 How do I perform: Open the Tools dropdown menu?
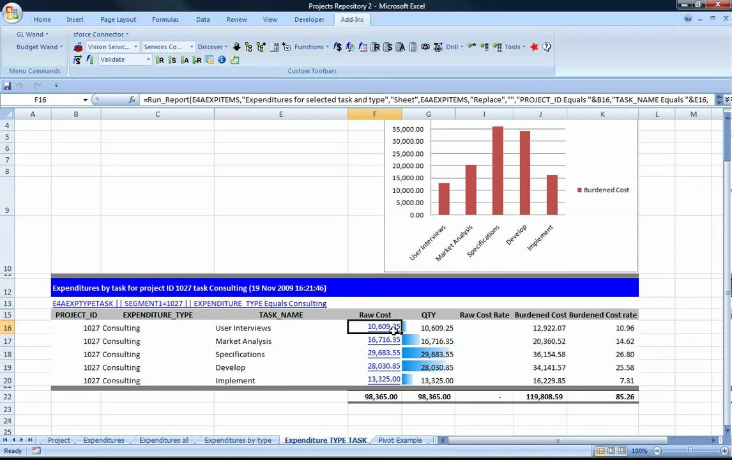click(515, 47)
